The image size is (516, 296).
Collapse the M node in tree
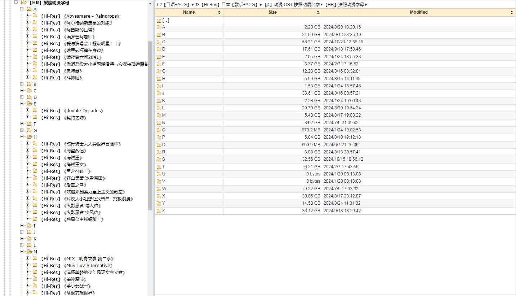tap(22, 252)
